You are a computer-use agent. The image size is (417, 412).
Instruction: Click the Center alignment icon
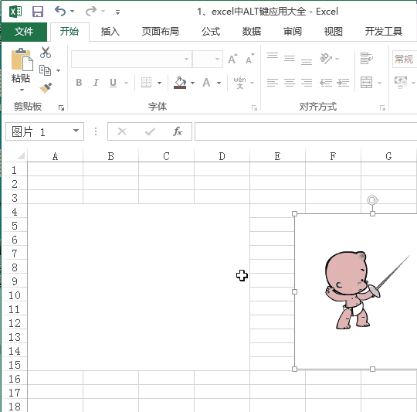click(290, 83)
